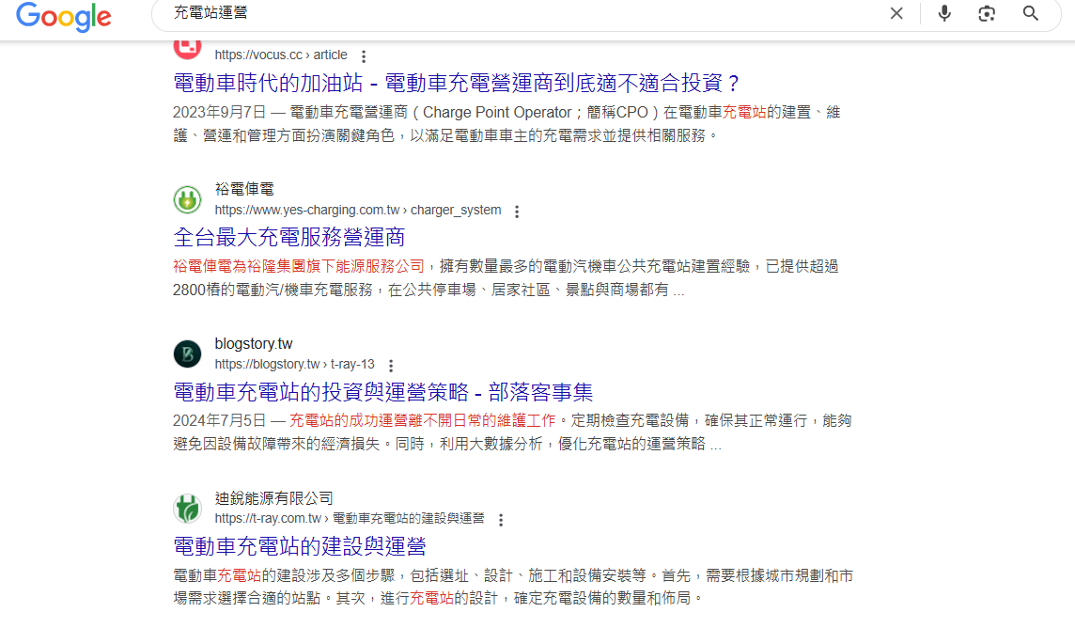Open more options for t-ray.com.tw result

click(501, 520)
